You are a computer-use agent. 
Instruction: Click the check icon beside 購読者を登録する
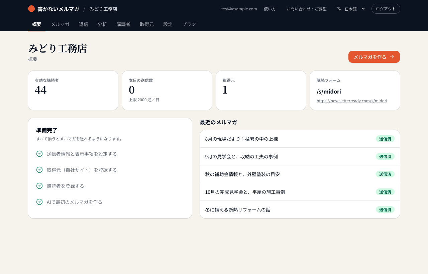[39, 186]
